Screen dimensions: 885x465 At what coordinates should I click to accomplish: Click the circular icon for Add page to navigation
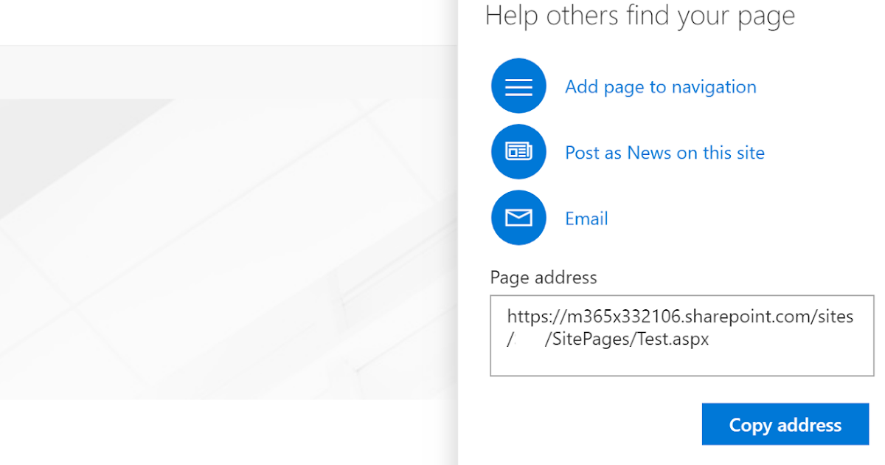[518, 86]
